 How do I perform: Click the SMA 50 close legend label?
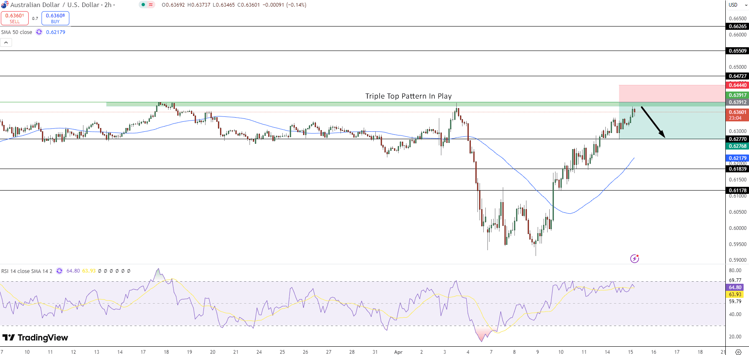(x=17, y=32)
